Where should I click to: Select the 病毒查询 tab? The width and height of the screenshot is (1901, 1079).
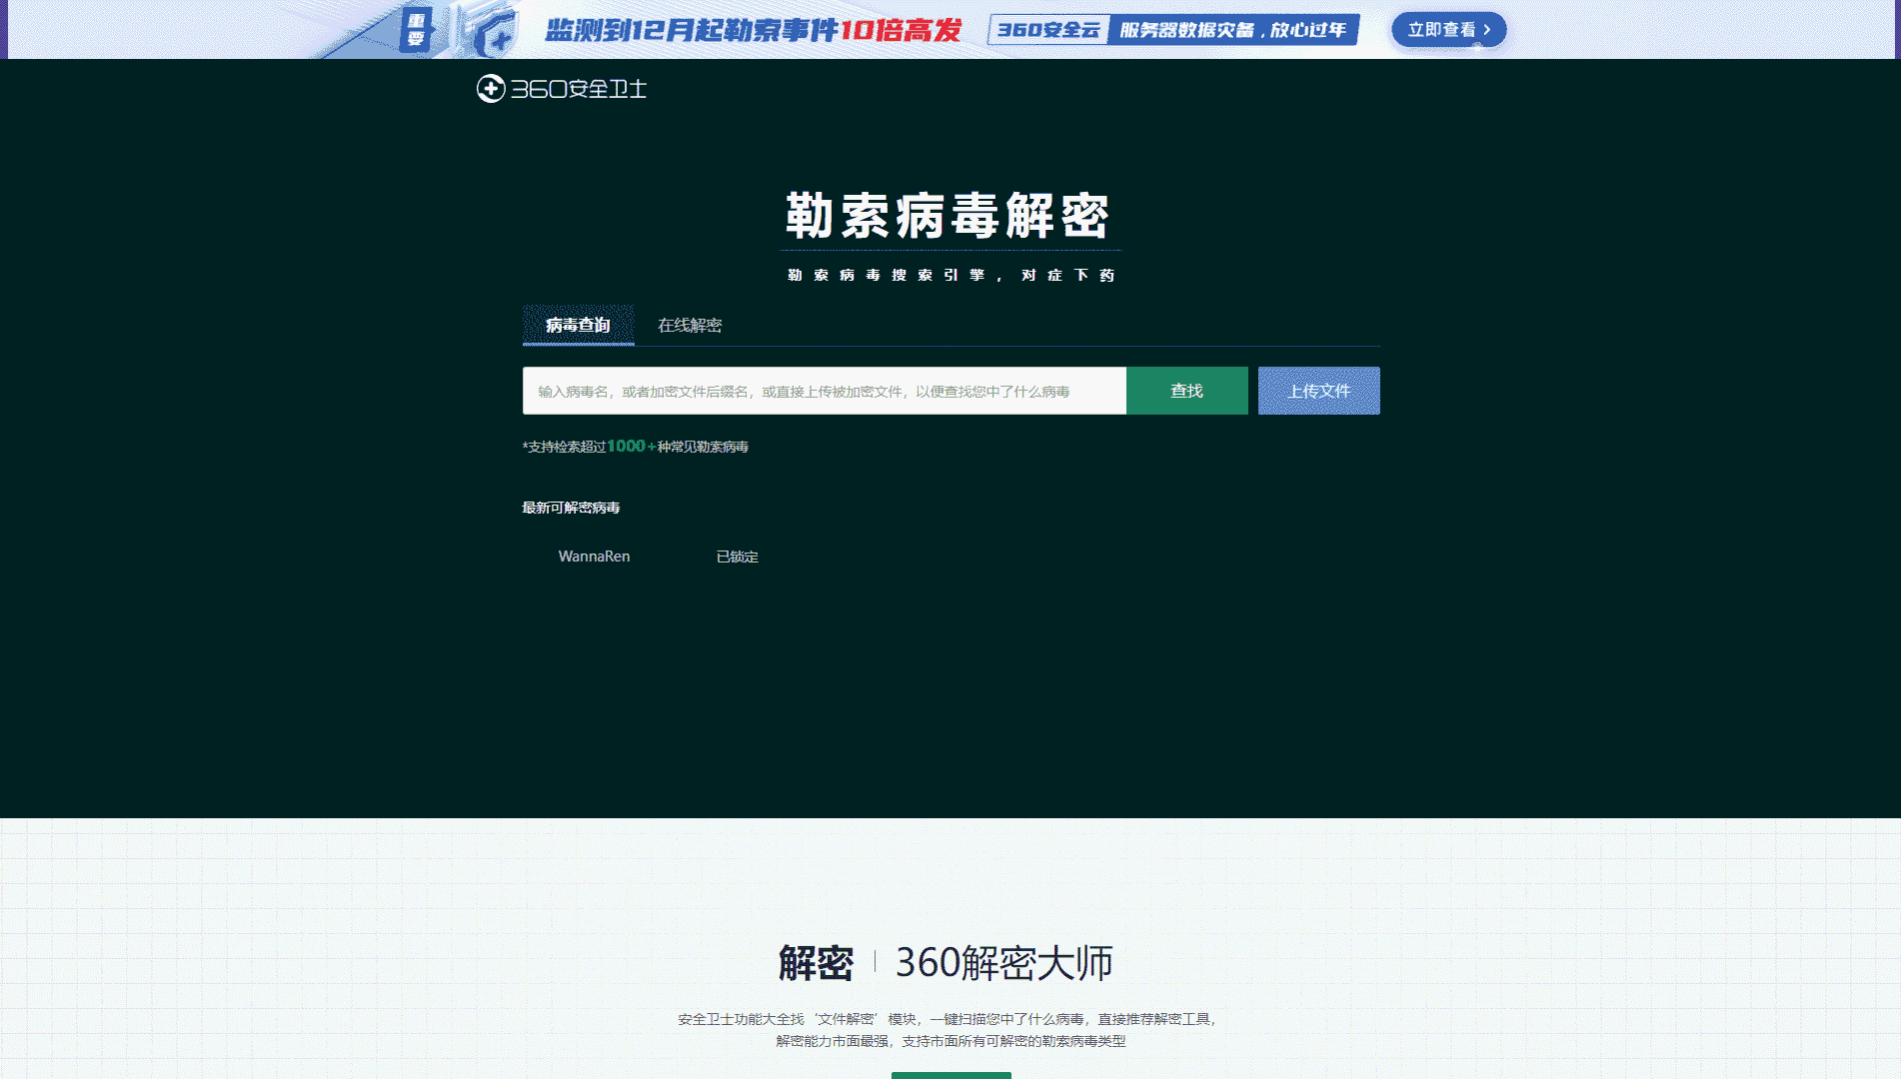[x=578, y=325]
